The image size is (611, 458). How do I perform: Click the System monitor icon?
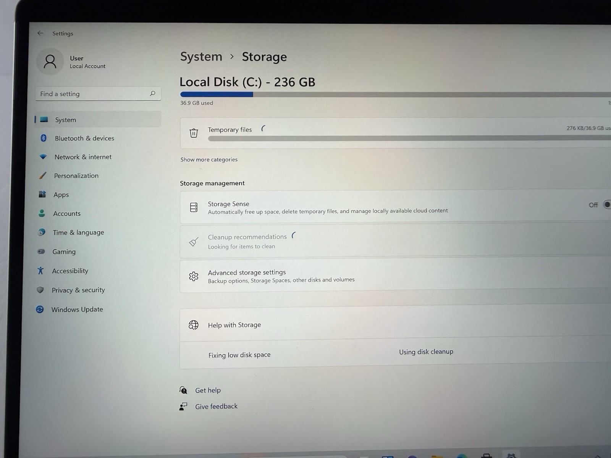pos(44,119)
